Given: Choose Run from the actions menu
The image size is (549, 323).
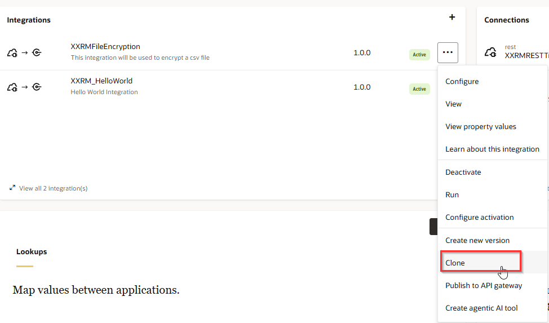Looking at the screenshot, I should pos(452,194).
